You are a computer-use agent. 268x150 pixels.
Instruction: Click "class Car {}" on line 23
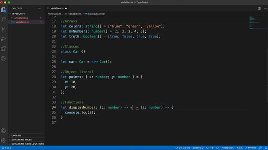point(73,52)
